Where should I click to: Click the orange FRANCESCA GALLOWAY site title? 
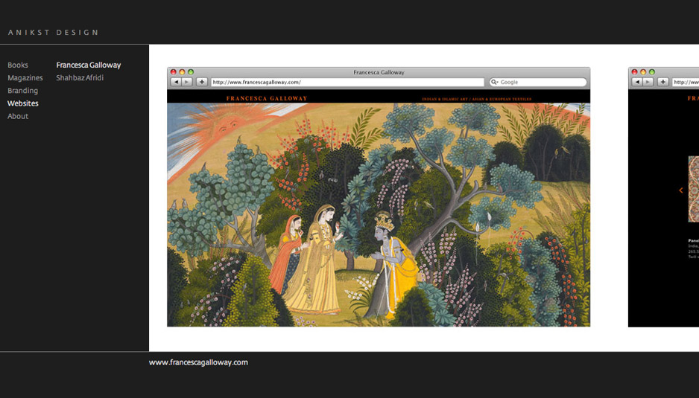(x=267, y=98)
